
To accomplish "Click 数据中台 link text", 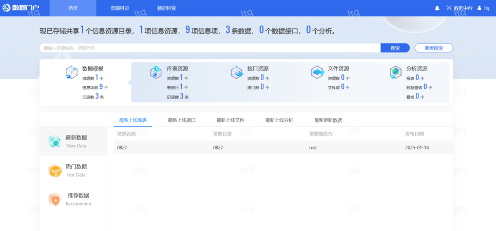I will click(x=463, y=8).
